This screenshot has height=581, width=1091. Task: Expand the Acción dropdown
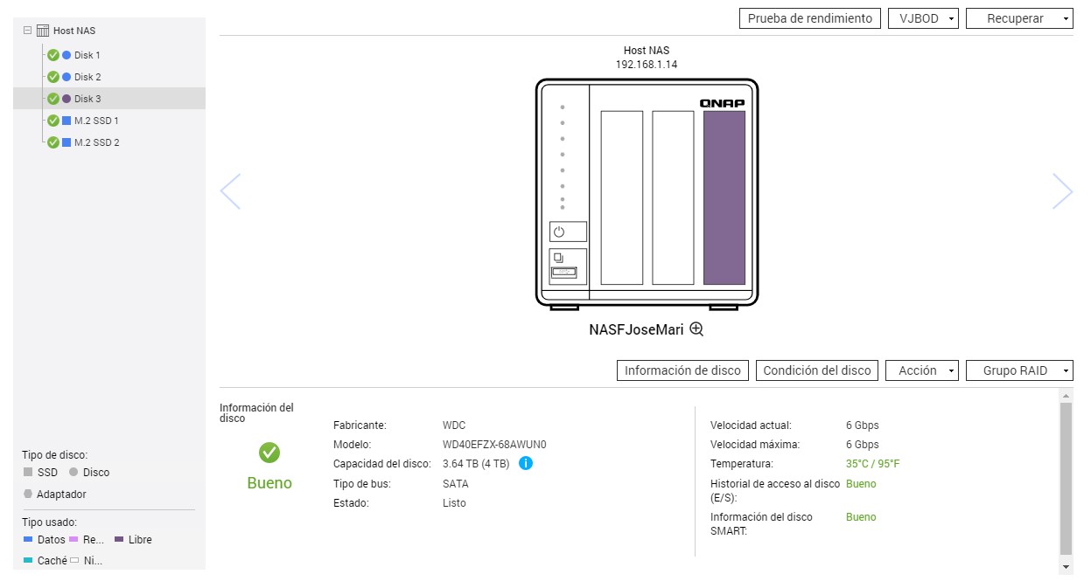[922, 370]
